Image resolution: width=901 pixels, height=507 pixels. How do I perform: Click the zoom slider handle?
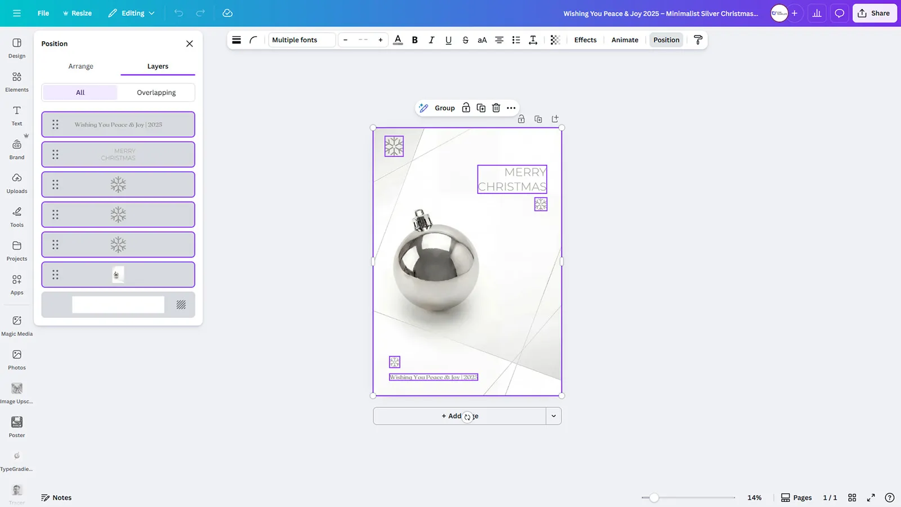point(654,497)
